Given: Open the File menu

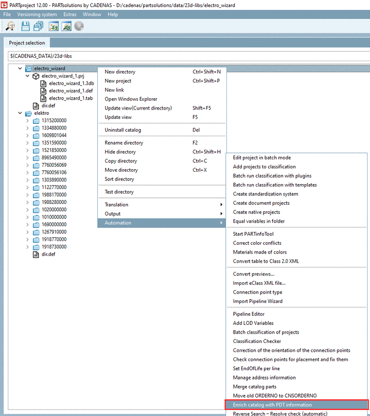Looking at the screenshot, I should pos(7,14).
